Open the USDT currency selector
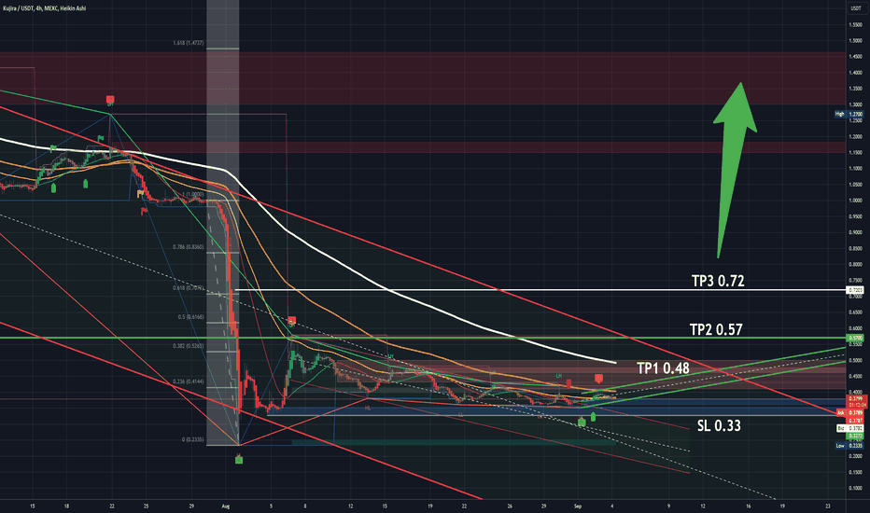This screenshot has height=513, width=870. [x=856, y=8]
